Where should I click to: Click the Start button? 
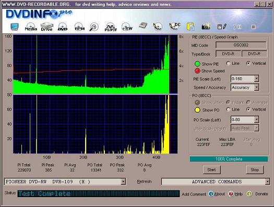pos(211,169)
